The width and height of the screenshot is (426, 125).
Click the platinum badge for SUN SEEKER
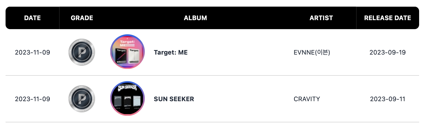[x=82, y=99]
